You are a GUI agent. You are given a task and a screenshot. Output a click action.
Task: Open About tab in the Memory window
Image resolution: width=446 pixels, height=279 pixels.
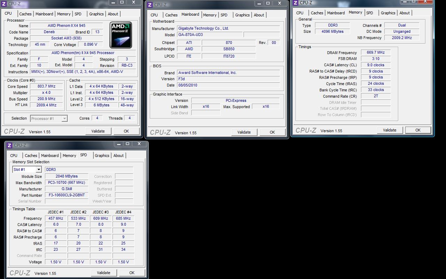coord(405,13)
